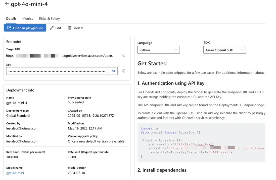
Task: Click the Global Standard deployment type
Action: (18, 116)
